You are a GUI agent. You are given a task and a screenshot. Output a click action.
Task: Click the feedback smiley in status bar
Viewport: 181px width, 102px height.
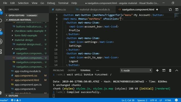(176, 100)
